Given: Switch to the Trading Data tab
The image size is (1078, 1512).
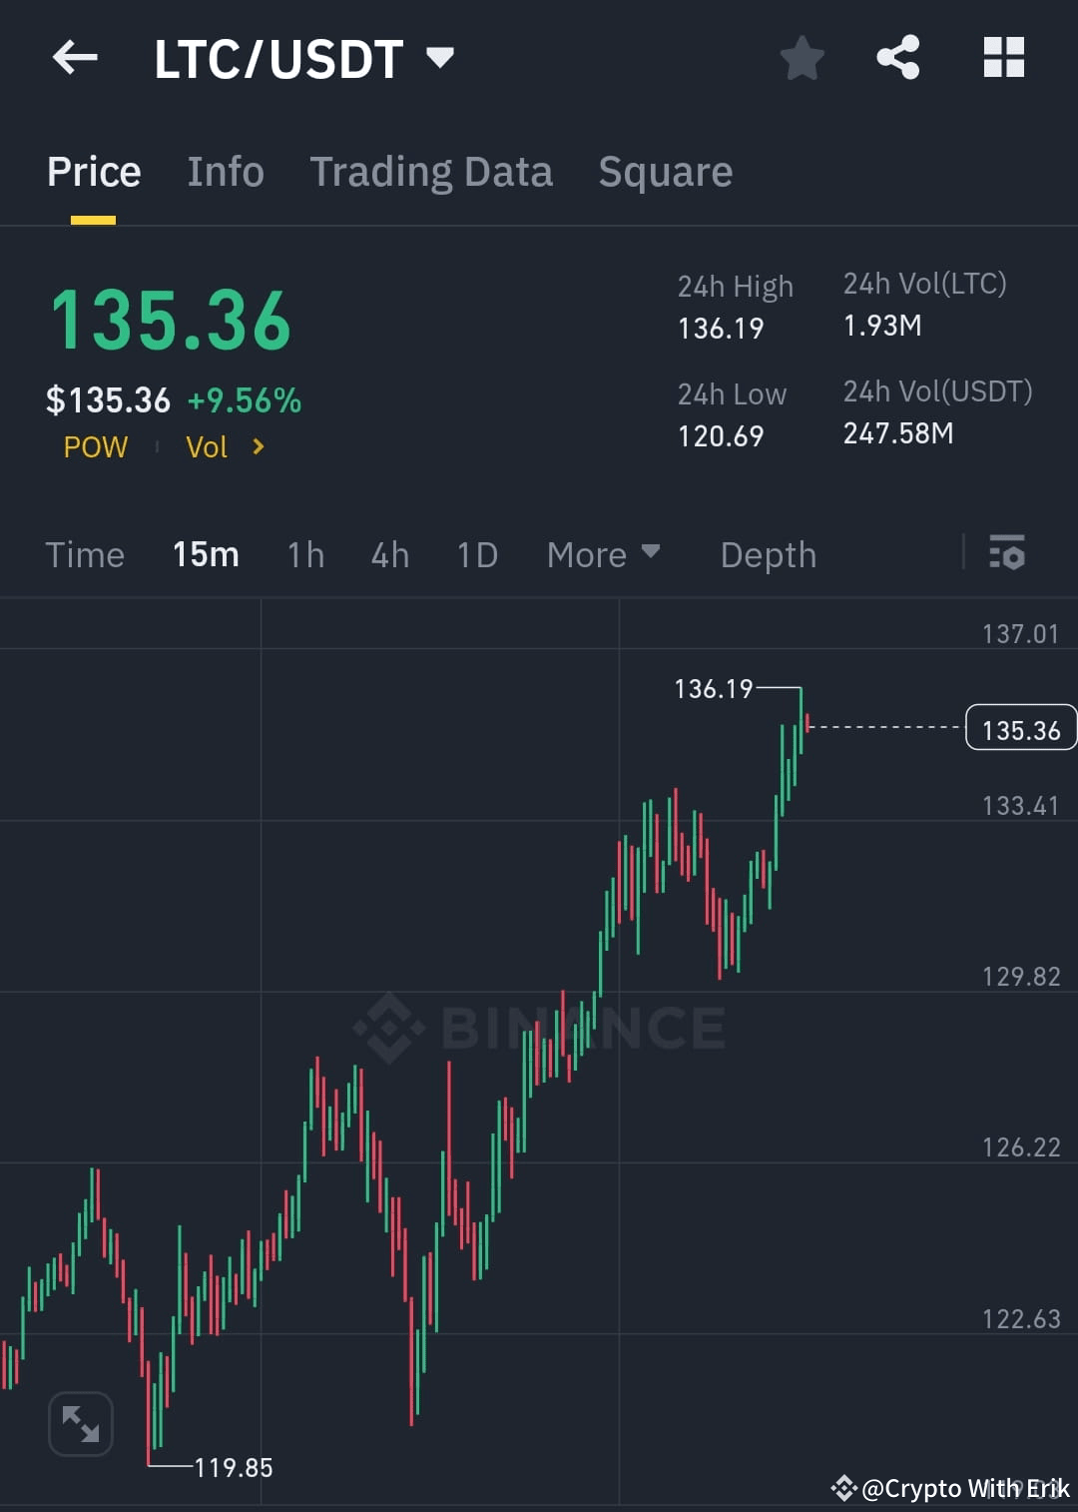Looking at the screenshot, I should point(431,171).
